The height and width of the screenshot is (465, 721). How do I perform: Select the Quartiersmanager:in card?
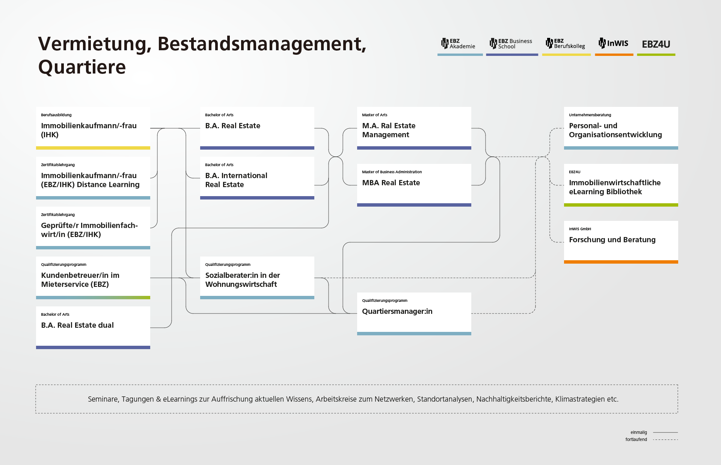pos(414,314)
